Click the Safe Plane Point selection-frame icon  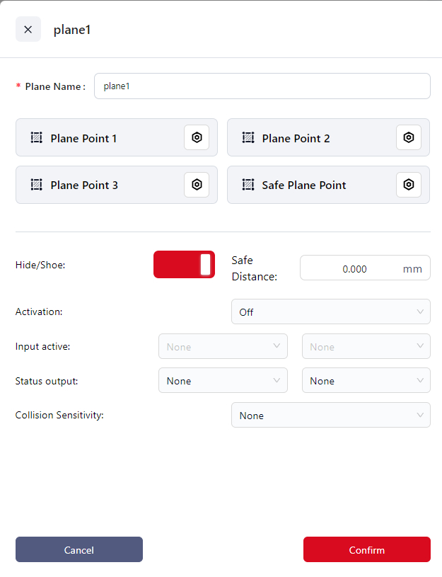pos(248,185)
